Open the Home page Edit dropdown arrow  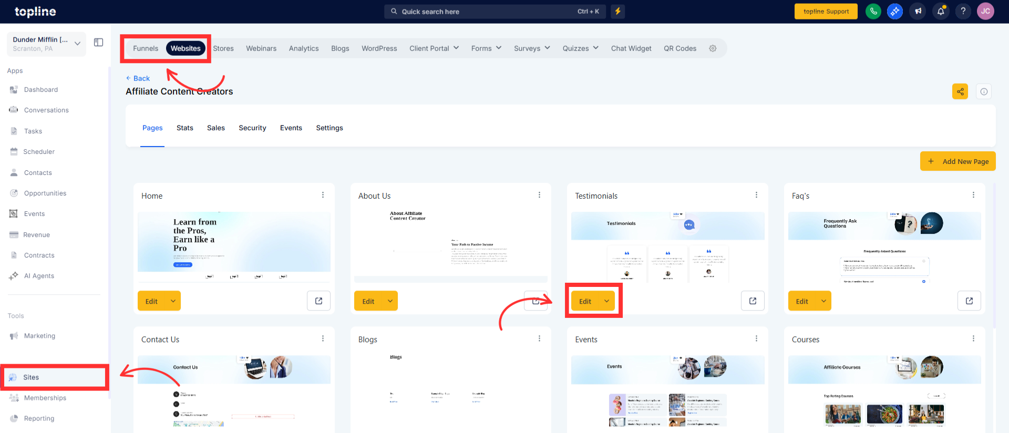tap(173, 301)
